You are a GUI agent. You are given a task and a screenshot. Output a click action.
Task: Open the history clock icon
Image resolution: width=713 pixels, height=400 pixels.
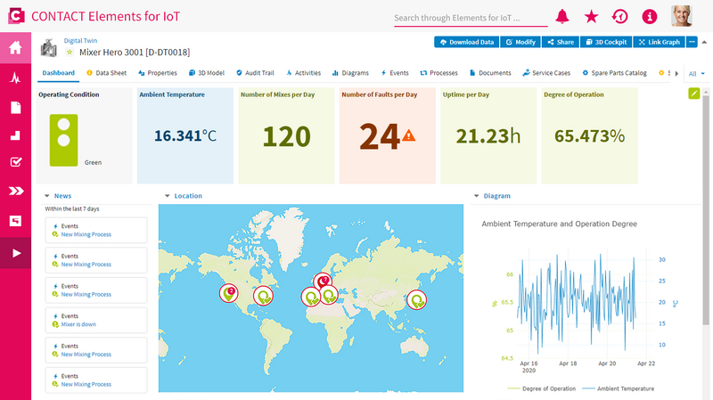pos(619,17)
